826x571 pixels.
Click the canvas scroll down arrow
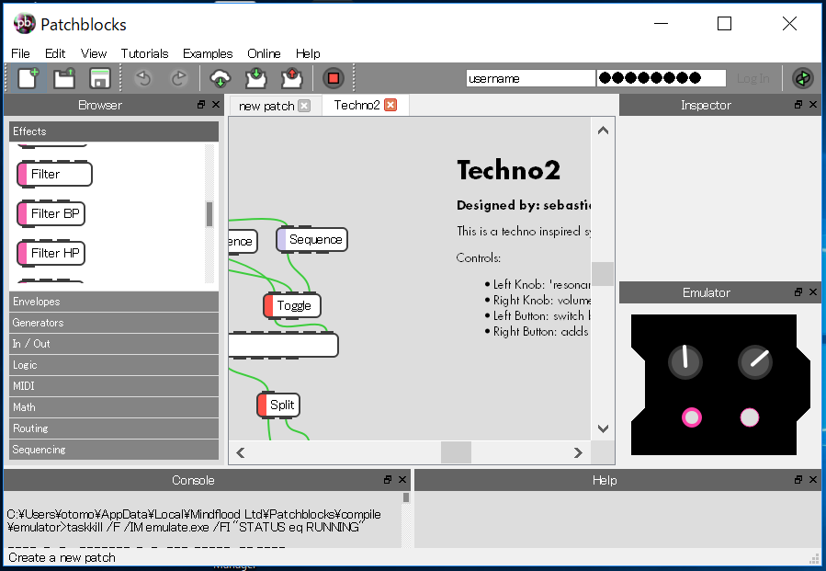pyautogui.click(x=603, y=428)
